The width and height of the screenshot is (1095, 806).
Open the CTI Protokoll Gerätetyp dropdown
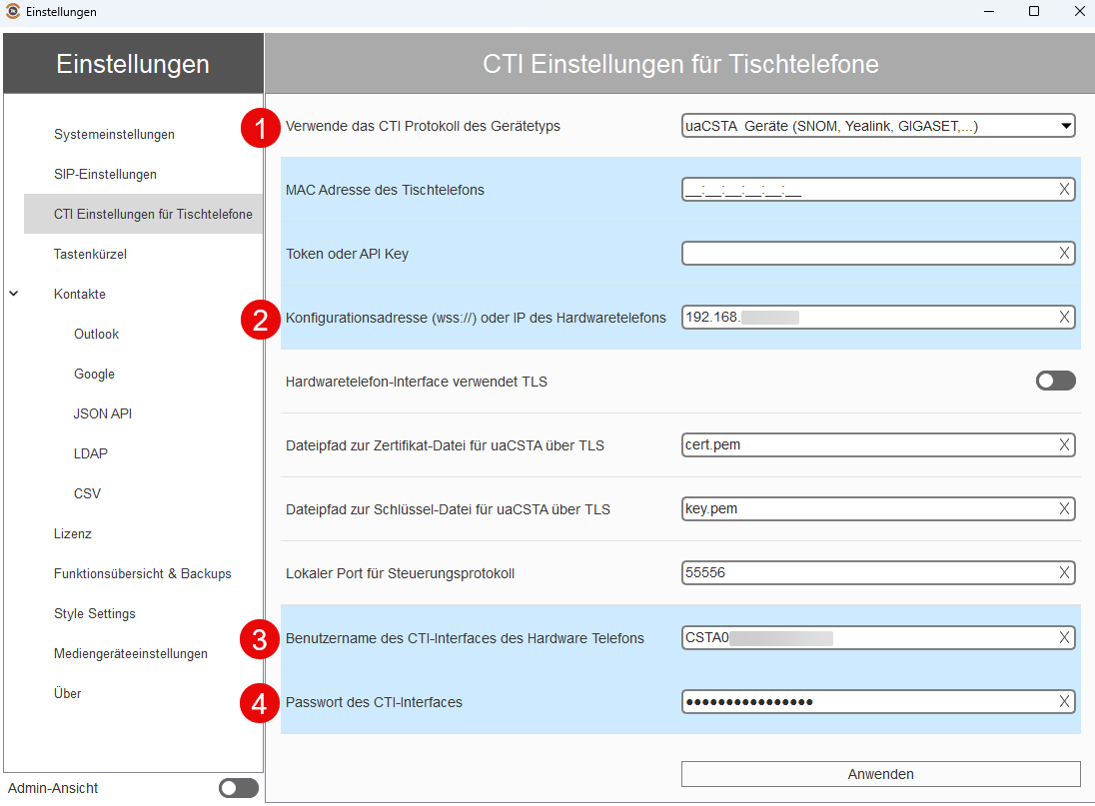(878, 126)
